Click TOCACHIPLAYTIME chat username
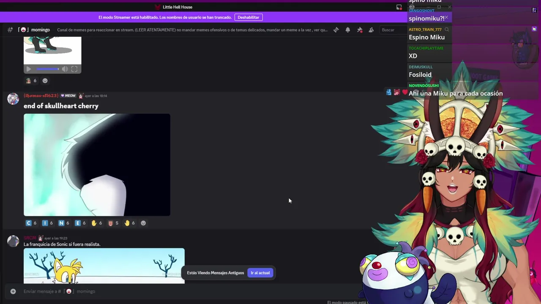This screenshot has height=304, width=541. [426, 48]
